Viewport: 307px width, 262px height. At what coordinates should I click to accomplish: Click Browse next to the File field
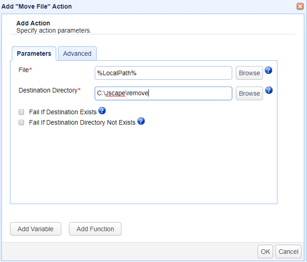pyautogui.click(x=249, y=73)
